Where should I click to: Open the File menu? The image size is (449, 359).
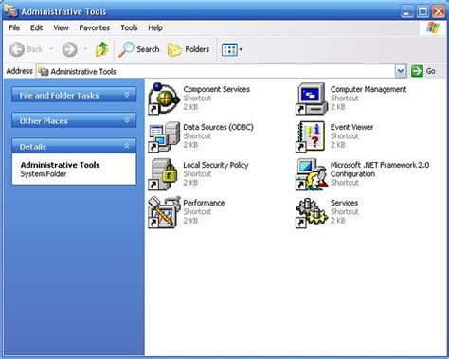pyautogui.click(x=14, y=27)
